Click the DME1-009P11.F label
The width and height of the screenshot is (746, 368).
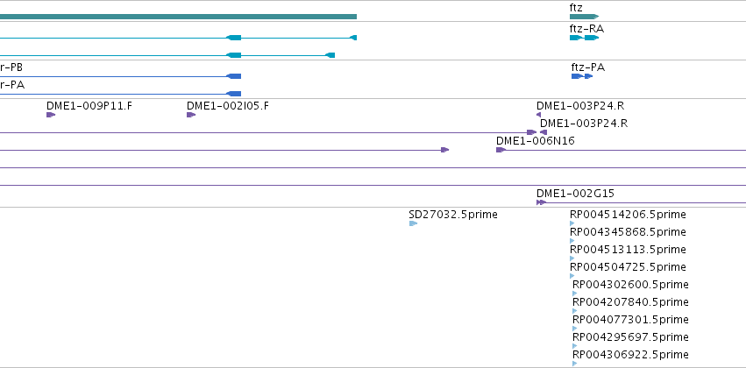89,105
